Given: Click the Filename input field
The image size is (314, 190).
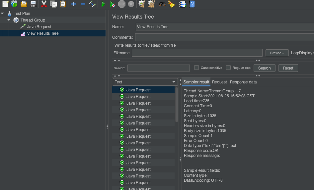Looking at the screenshot, I should point(197,53).
